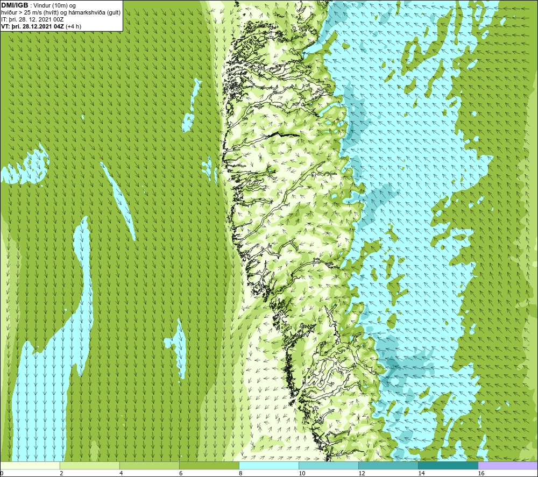Click the scale label '6'
Viewport: 538px width, 477px height.
tap(181, 473)
